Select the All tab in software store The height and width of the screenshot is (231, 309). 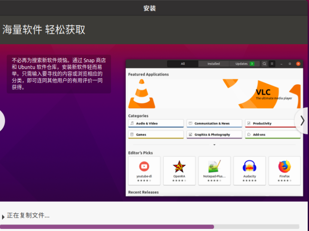pos(183,64)
